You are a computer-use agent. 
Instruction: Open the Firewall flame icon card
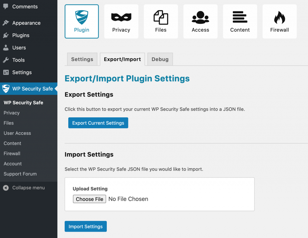[279, 21]
